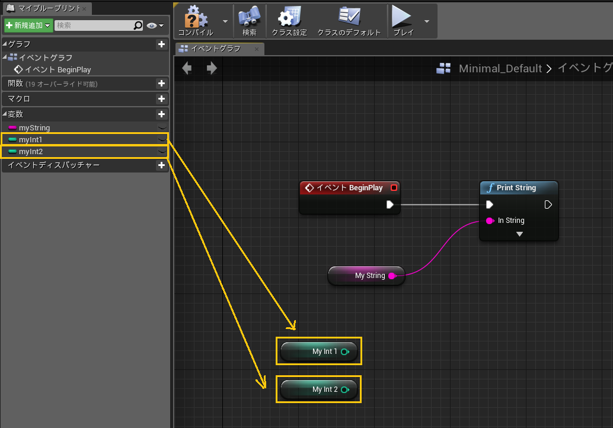Viewport: 613px width, 428px height.
Task: Click the Minimal_Default breadcrumb
Action: (x=500, y=68)
